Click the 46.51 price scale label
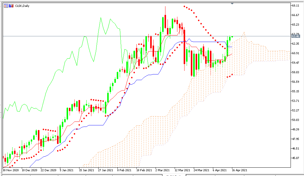Screen dimensions: 304x176 pyautogui.click(x=295, y=149)
